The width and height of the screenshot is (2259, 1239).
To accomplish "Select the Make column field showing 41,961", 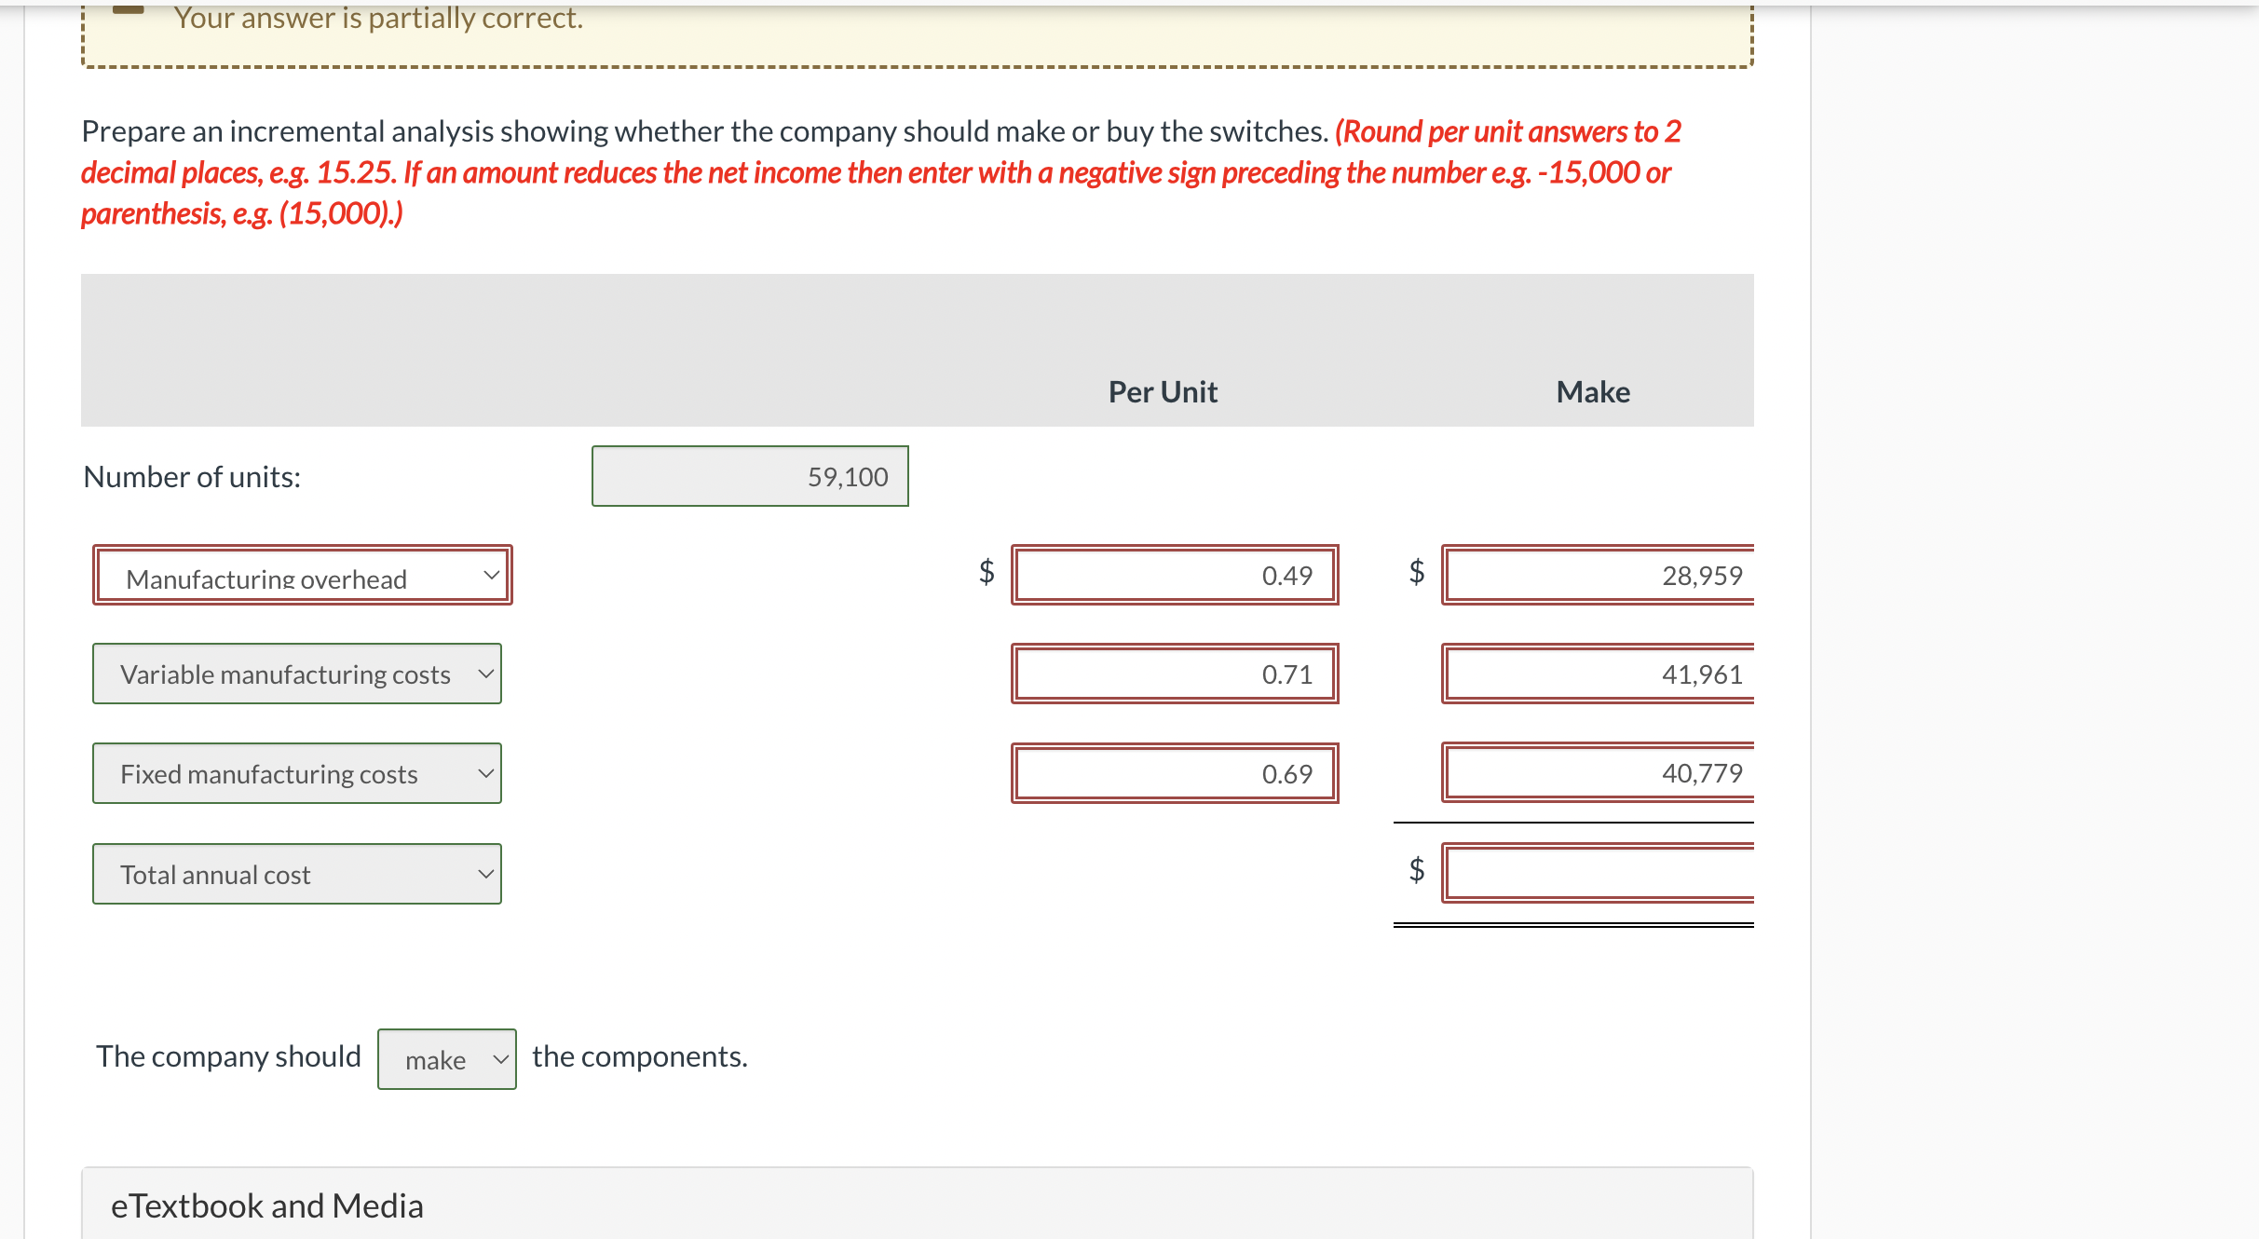I will tap(1597, 674).
